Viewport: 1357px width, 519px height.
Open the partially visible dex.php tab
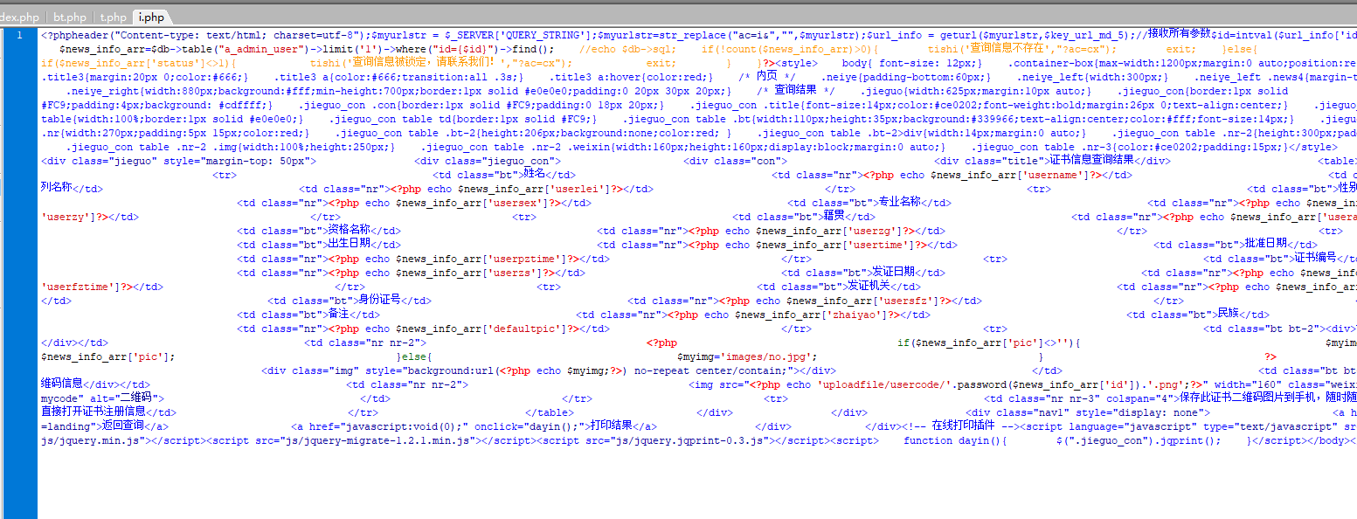point(21,17)
